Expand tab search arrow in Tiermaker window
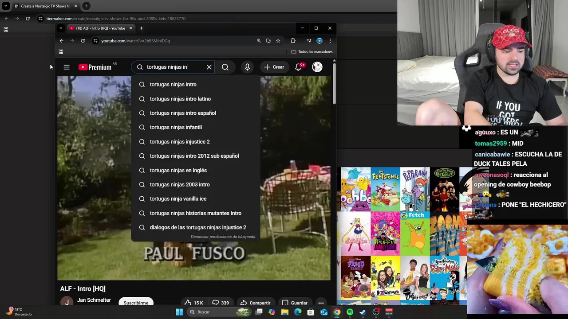Screen dimensions: 568x319 [6, 6]
